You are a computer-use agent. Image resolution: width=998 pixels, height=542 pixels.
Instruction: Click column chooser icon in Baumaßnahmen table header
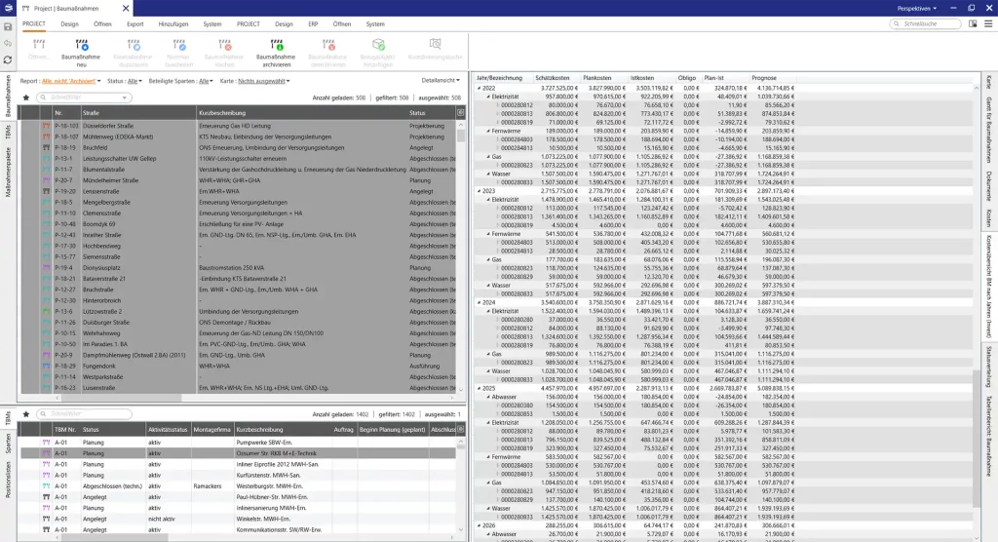[460, 112]
